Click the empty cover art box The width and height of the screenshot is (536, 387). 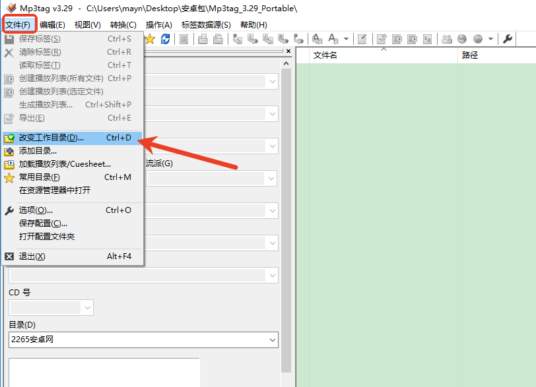click(104, 372)
